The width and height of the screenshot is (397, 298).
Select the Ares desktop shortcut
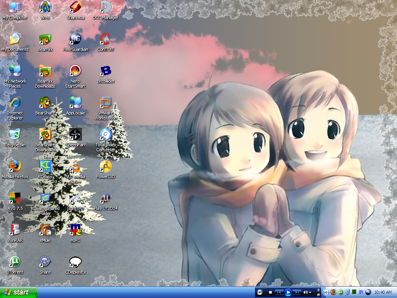tap(45, 10)
